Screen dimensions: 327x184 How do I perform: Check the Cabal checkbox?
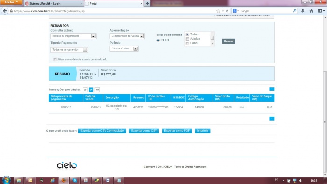click(x=187, y=43)
